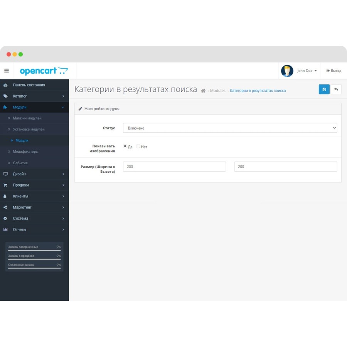Click the gear icon beside Система

5,219
